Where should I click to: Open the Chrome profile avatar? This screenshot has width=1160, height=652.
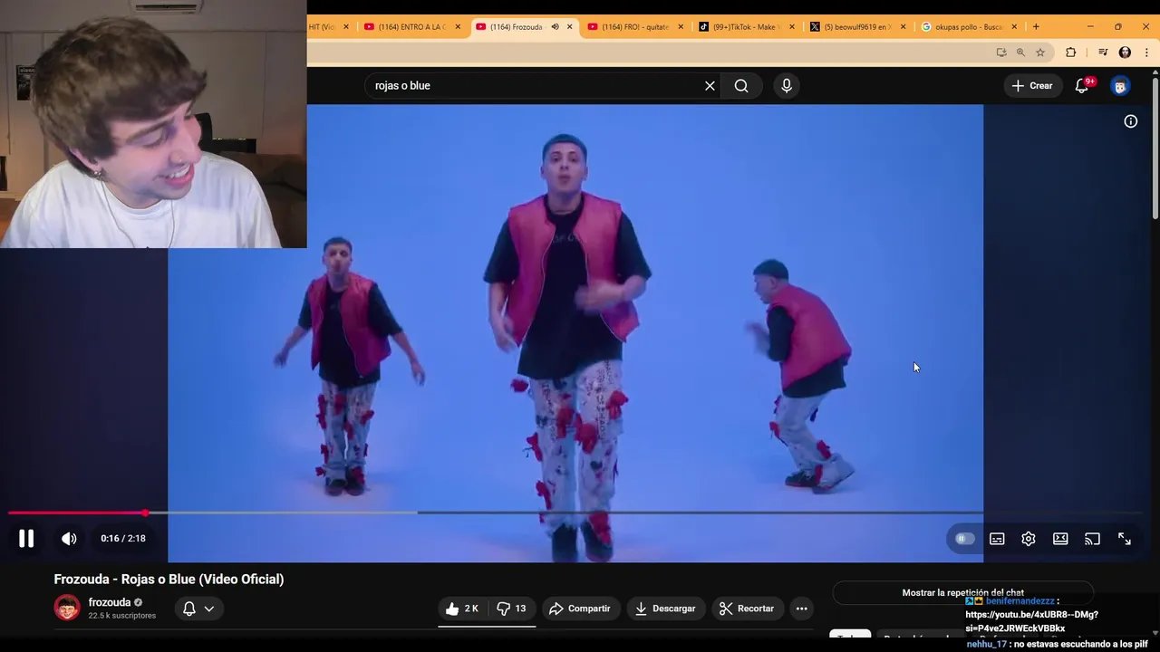[1125, 53]
